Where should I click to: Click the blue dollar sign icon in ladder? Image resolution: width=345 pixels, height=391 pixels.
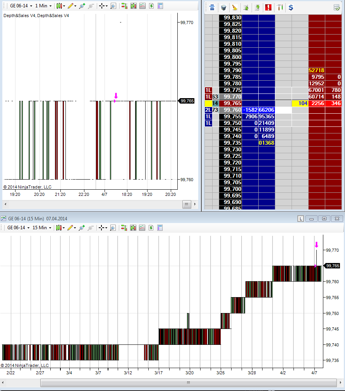coord(291,7)
